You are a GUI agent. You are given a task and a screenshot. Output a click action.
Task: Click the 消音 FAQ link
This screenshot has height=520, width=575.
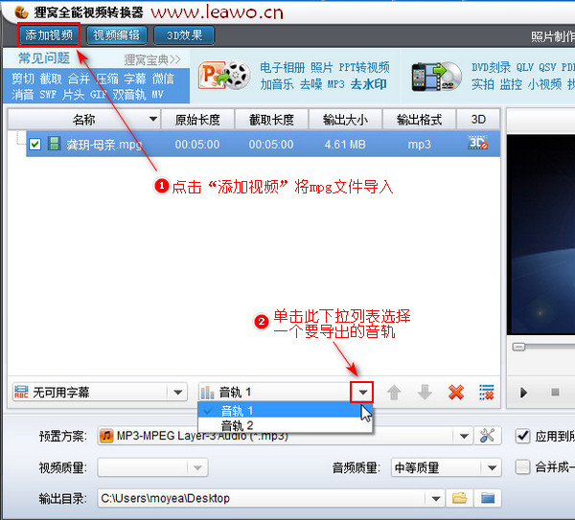(x=23, y=95)
